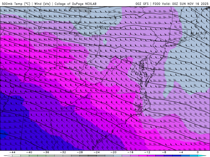Click the -28 value on the color scale
This screenshot has width=210, height=157.
click(80, 152)
